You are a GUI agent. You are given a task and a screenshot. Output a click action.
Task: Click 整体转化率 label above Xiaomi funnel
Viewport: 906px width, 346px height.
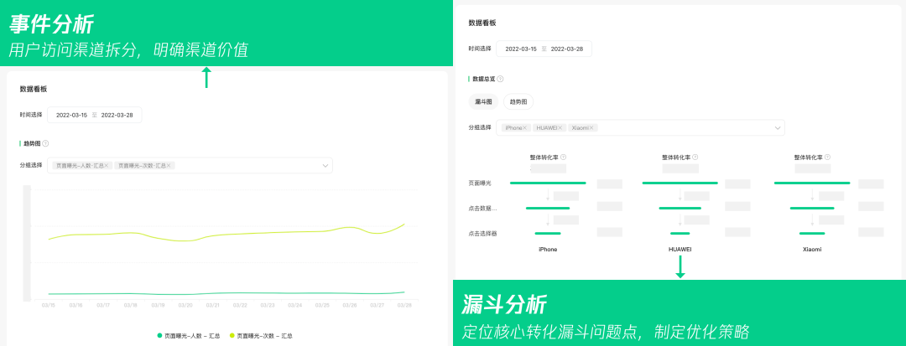click(809, 157)
